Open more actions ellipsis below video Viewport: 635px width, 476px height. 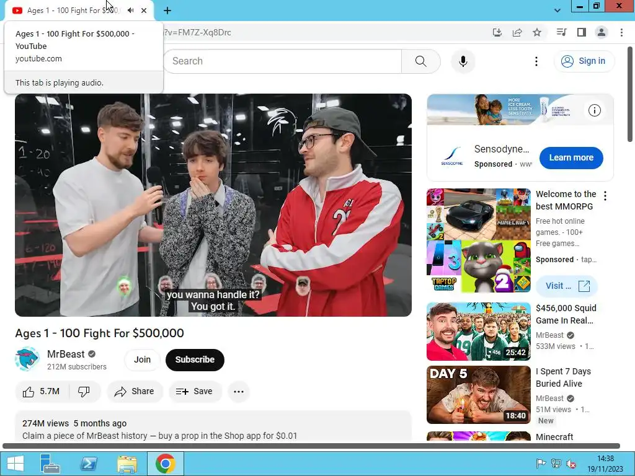click(x=239, y=392)
